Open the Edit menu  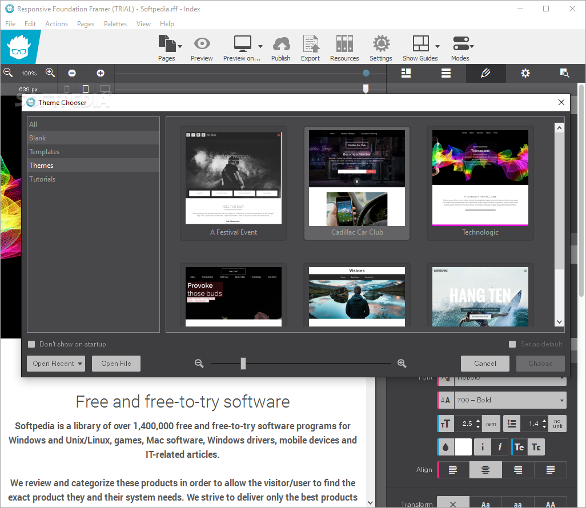click(30, 23)
